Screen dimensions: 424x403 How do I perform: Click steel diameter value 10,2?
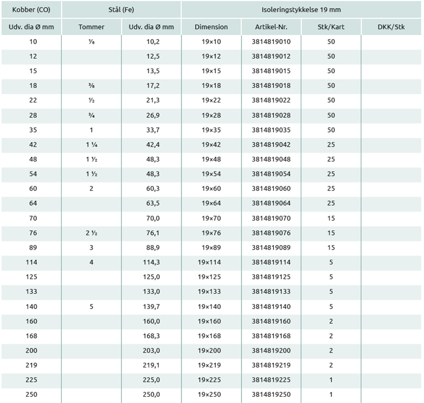[153, 42]
